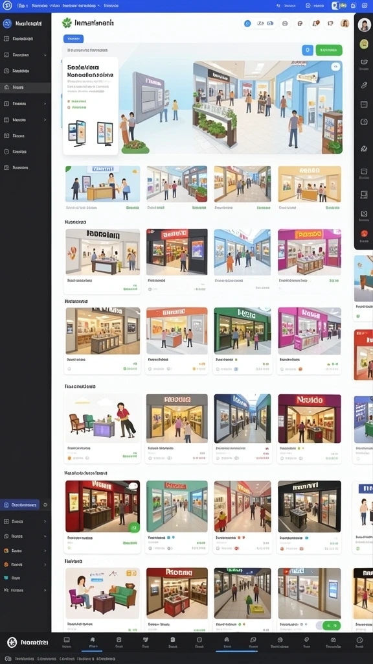Click the blue circular icon in header toolbar
This screenshot has width=373, height=664.
[248, 24]
